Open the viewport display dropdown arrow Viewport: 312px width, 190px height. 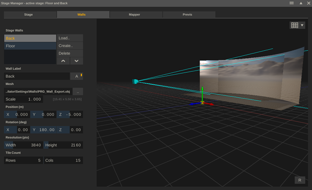click(302, 25)
